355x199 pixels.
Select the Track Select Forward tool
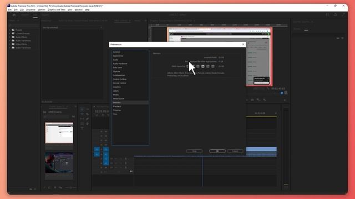[88, 109]
